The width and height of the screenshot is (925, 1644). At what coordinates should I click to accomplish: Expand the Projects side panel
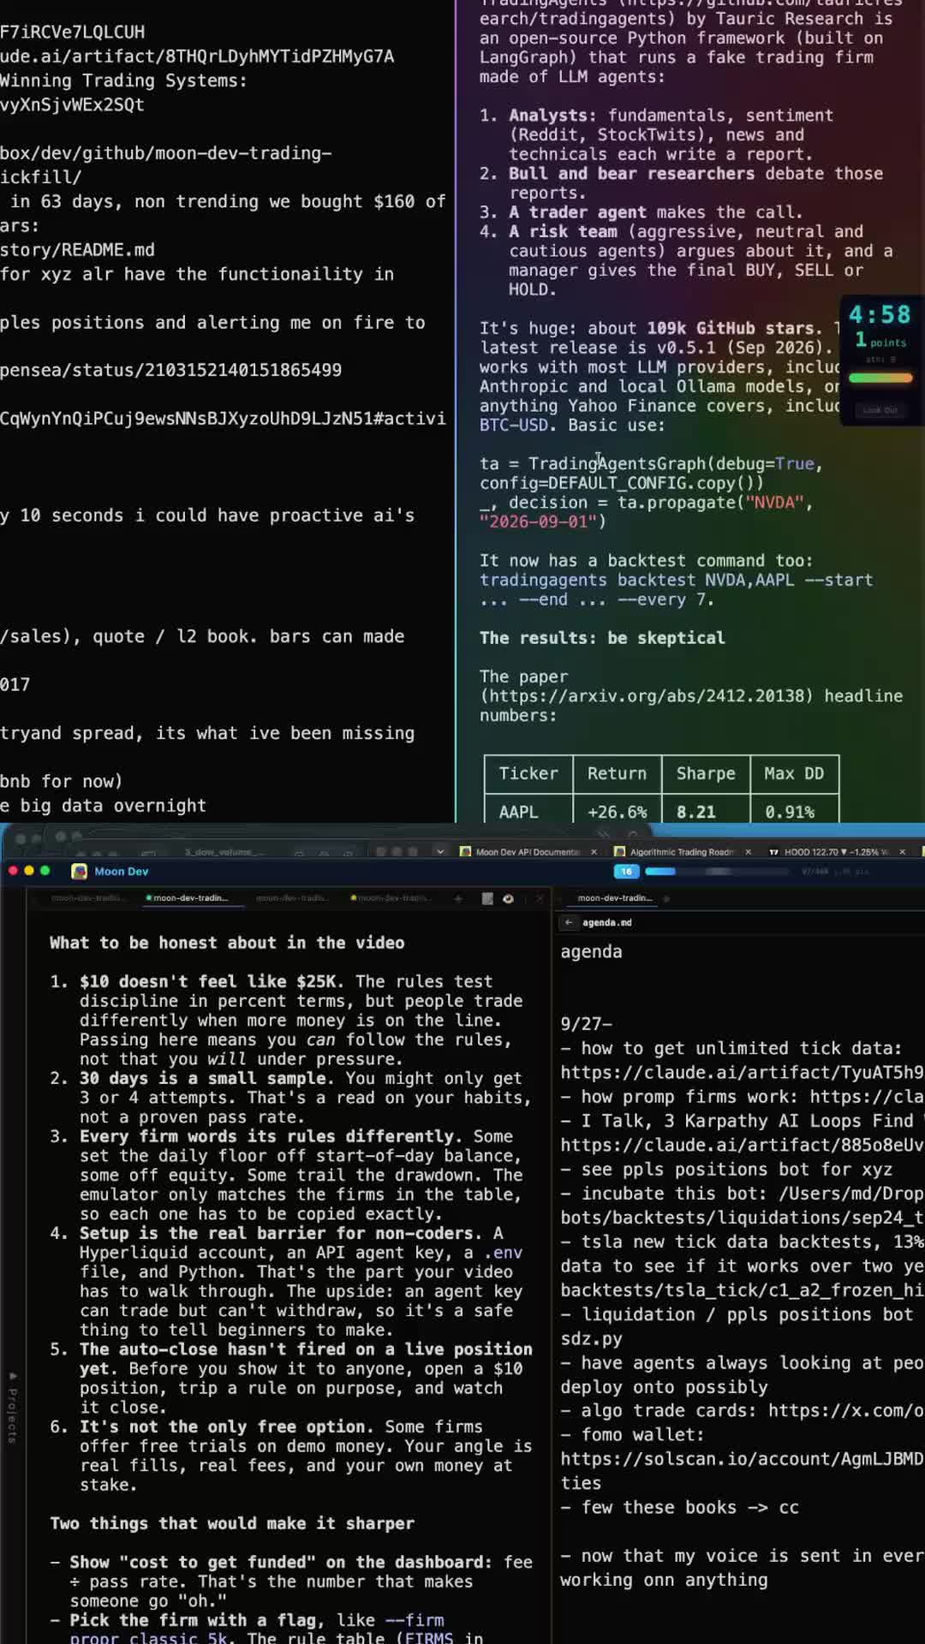pyautogui.click(x=12, y=1407)
